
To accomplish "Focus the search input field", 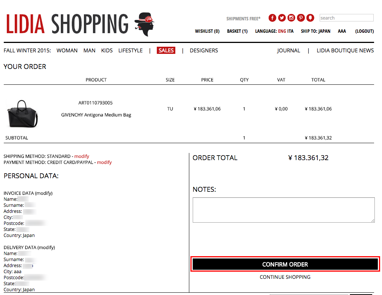I will point(346,18).
